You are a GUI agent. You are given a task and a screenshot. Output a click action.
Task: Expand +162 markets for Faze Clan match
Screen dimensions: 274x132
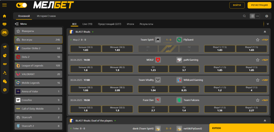tap(265, 100)
